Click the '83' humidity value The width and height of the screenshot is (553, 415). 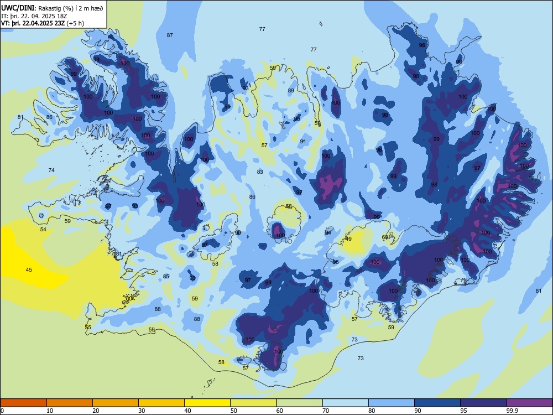(x=260, y=172)
